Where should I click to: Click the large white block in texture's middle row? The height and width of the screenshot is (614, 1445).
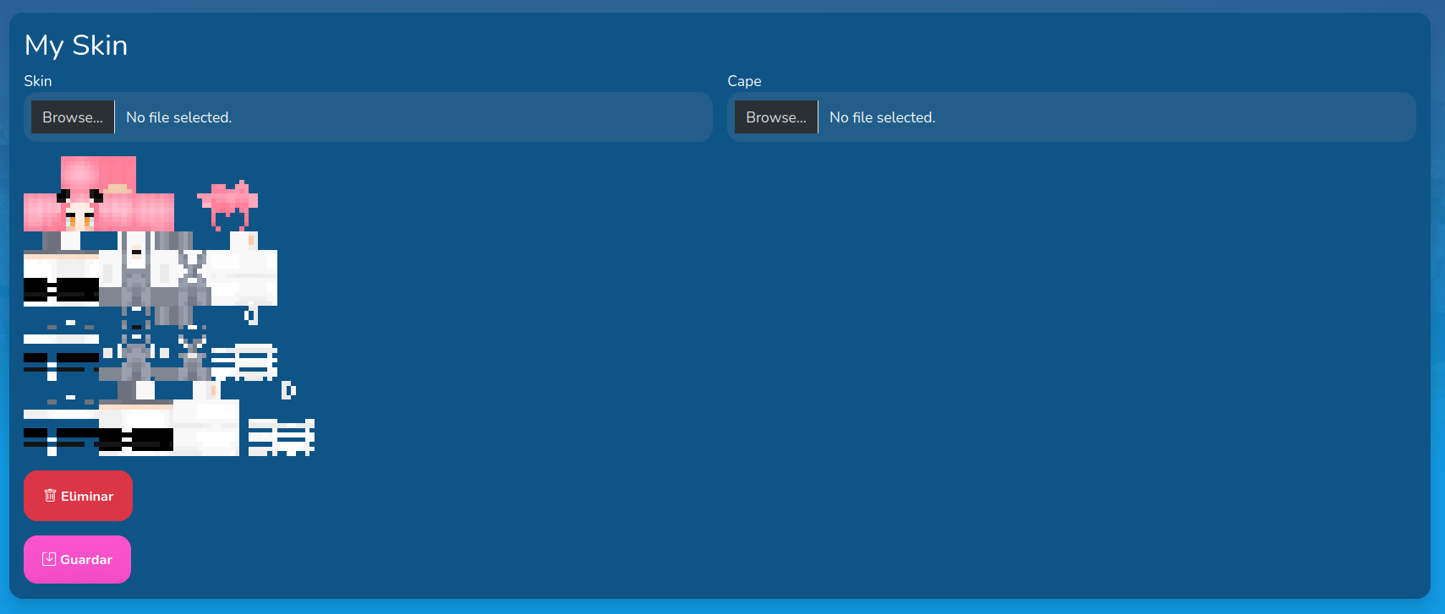coord(244,277)
